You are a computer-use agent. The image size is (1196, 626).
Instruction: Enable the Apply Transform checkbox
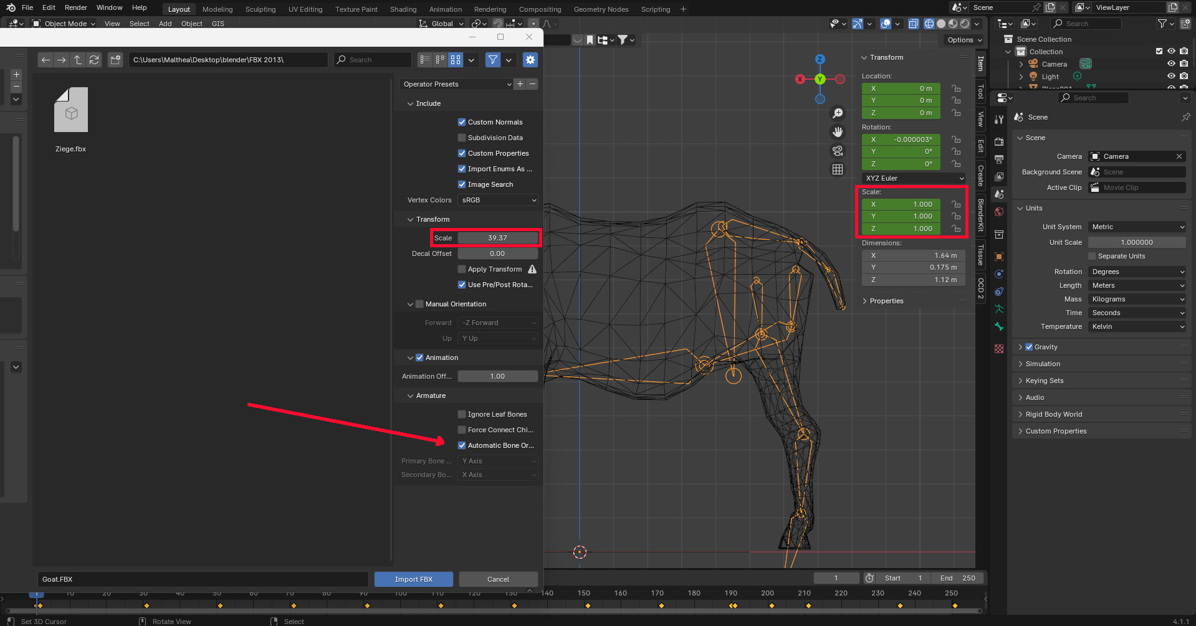[462, 269]
